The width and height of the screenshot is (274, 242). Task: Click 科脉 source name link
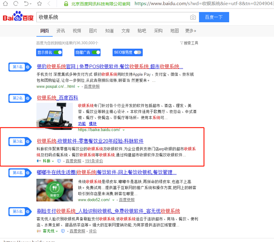coord(47,161)
